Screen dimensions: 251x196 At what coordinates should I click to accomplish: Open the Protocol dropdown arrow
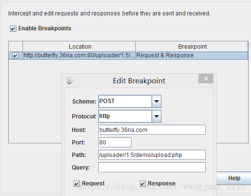point(157,116)
